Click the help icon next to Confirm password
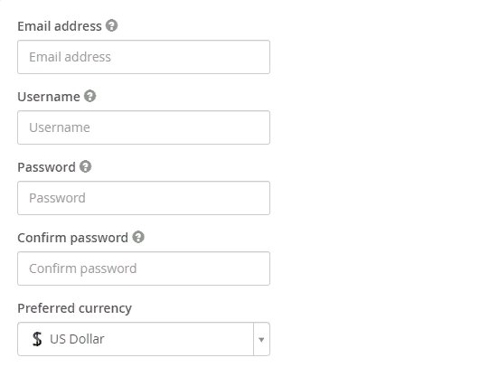The image size is (499, 386). [138, 237]
